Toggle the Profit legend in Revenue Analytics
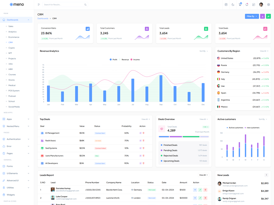This screenshot has height=205, width=274. pos(113,59)
